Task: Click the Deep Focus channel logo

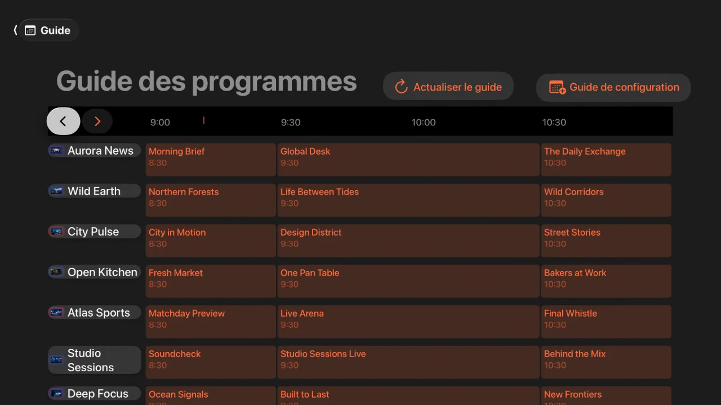Action: tap(56, 393)
